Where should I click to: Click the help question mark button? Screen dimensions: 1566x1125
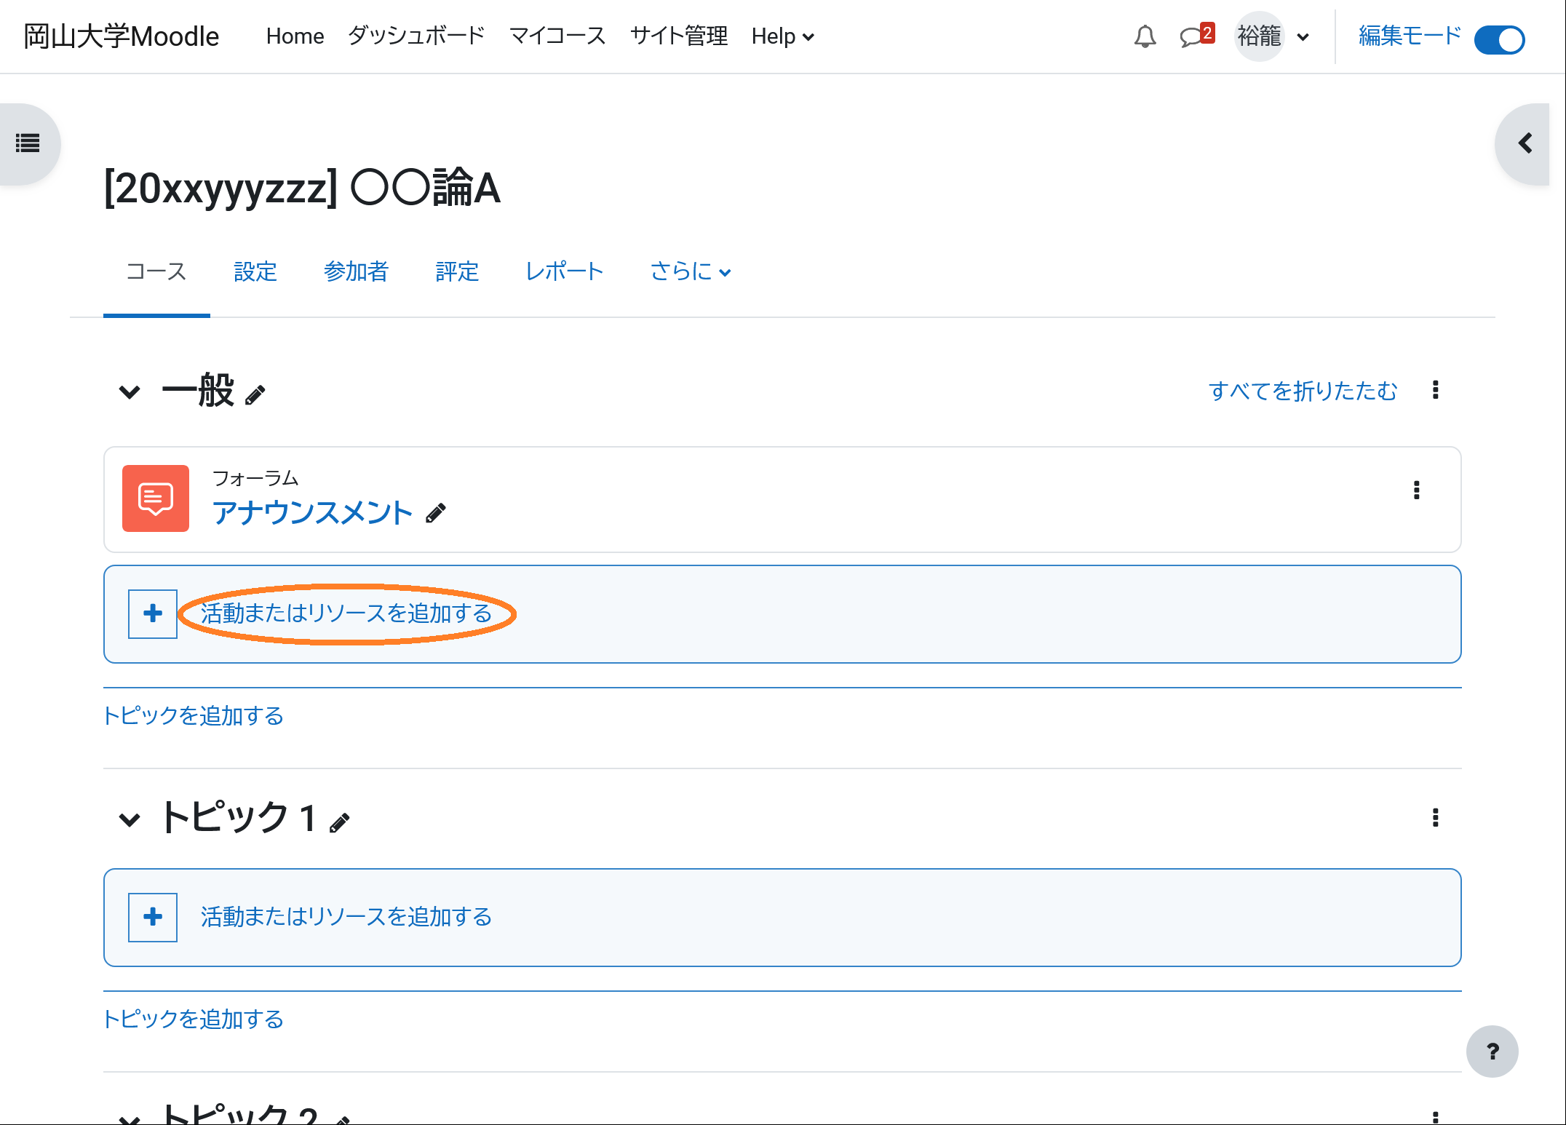(1493, 1052)
